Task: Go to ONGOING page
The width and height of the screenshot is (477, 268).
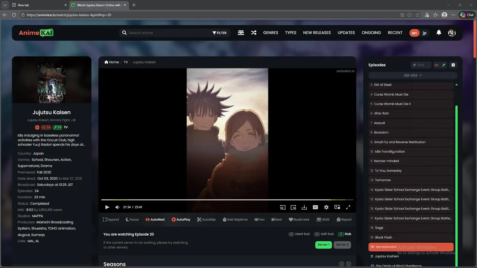Action: (371, 33)
